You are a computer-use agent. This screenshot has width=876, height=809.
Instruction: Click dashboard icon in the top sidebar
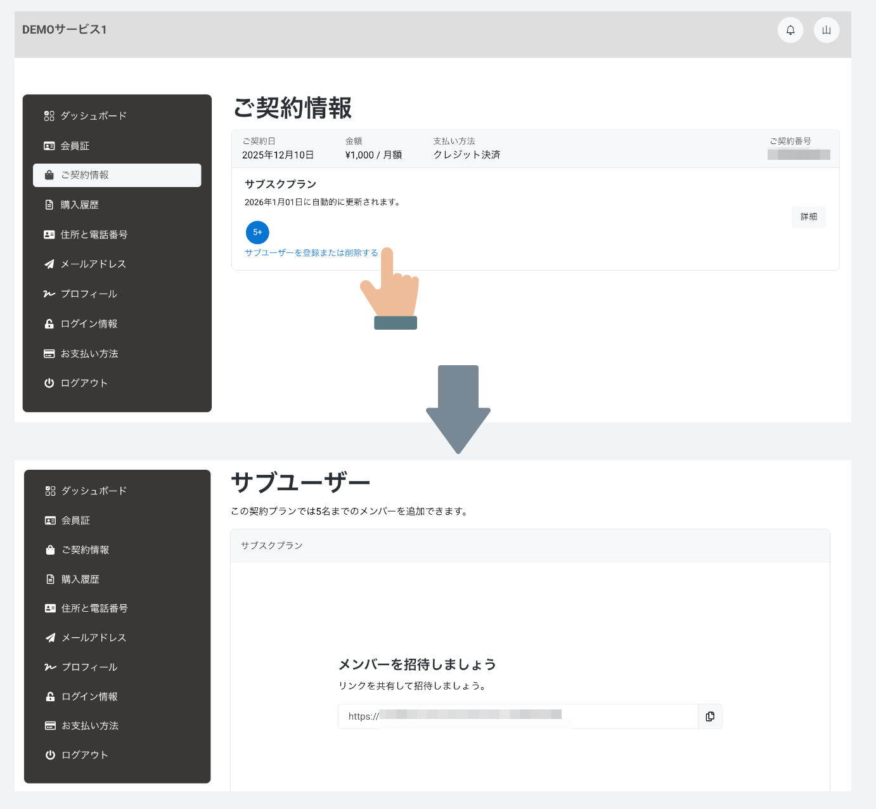pyautogui.click(x=49, y=116)
